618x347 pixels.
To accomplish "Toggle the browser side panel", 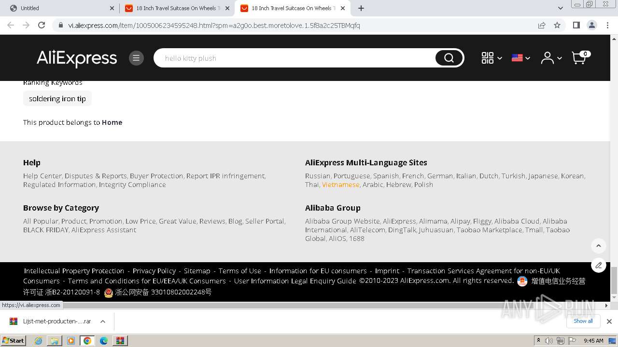I will point(576,25).
